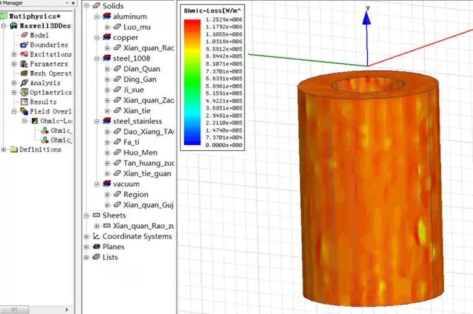Screen dimensions: 473x314
Task: Collapse the aluminum material group
Action: (97, 17)
